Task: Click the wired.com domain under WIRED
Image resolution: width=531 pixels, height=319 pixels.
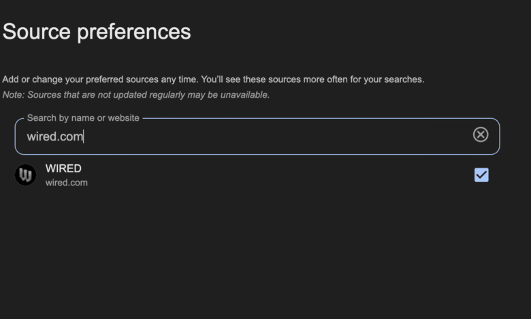Action: tap(67, 183)
